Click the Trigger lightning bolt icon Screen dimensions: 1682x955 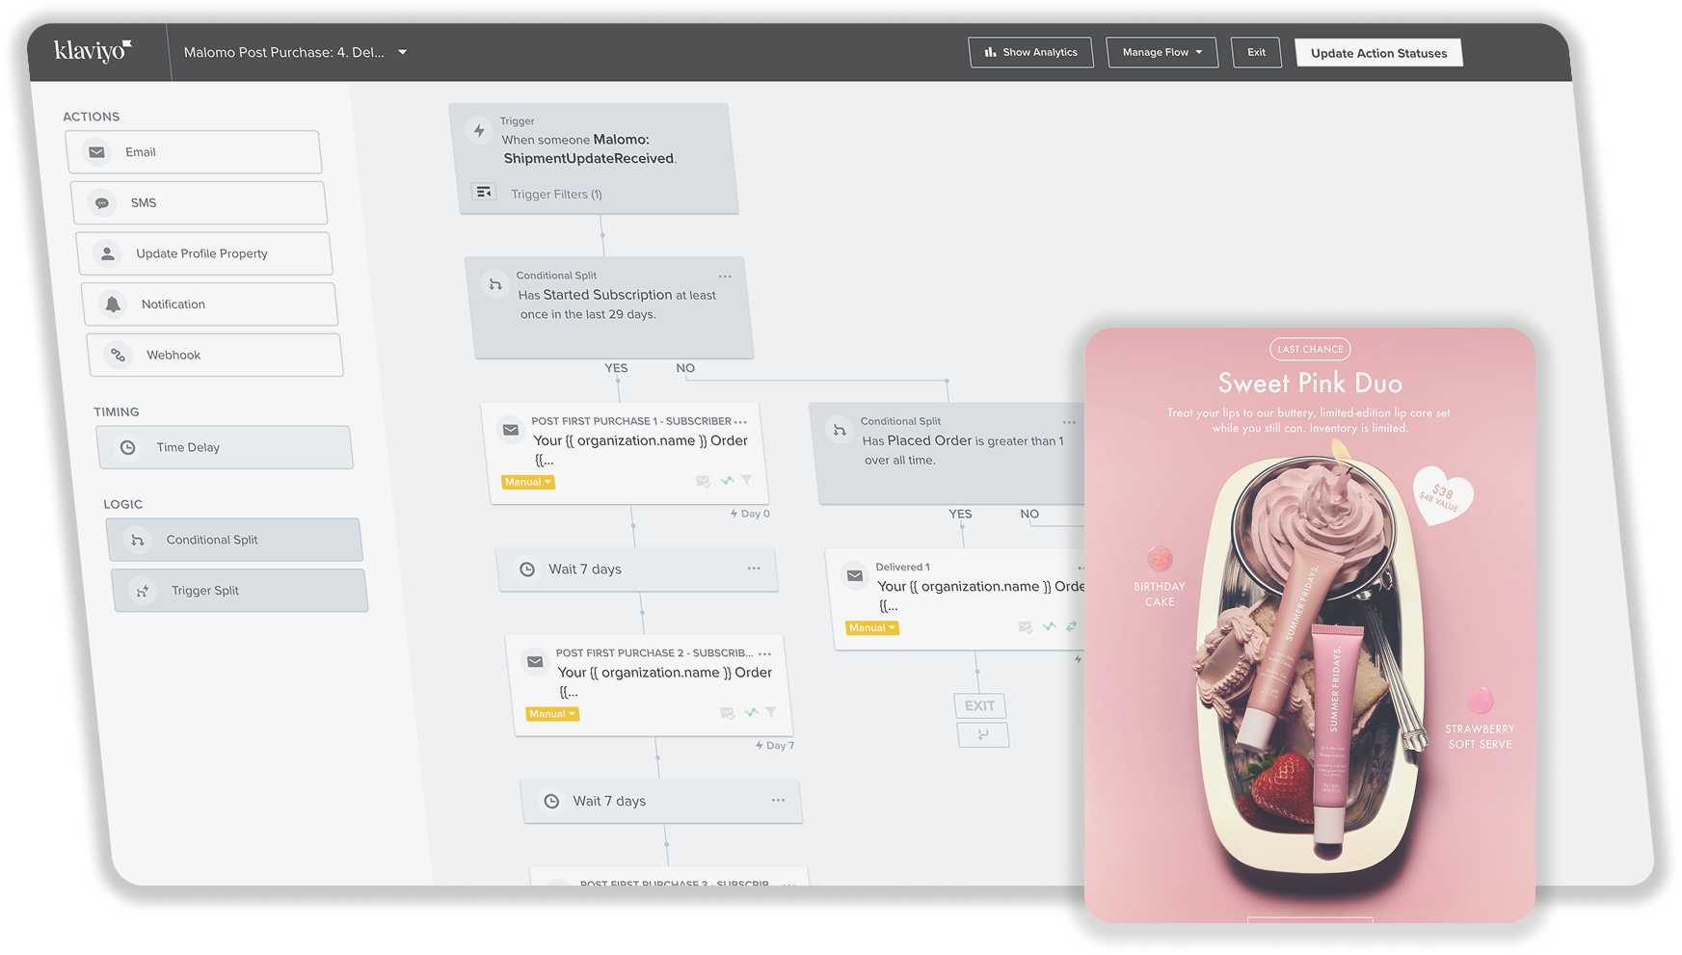(479, 130)
